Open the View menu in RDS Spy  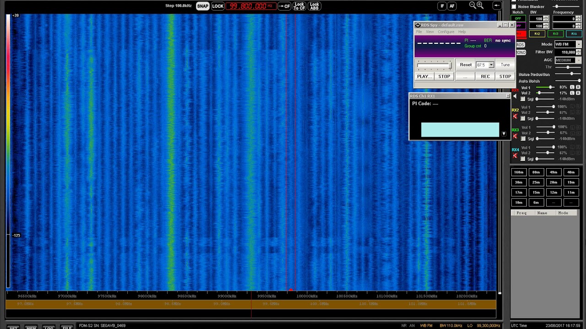430,32
